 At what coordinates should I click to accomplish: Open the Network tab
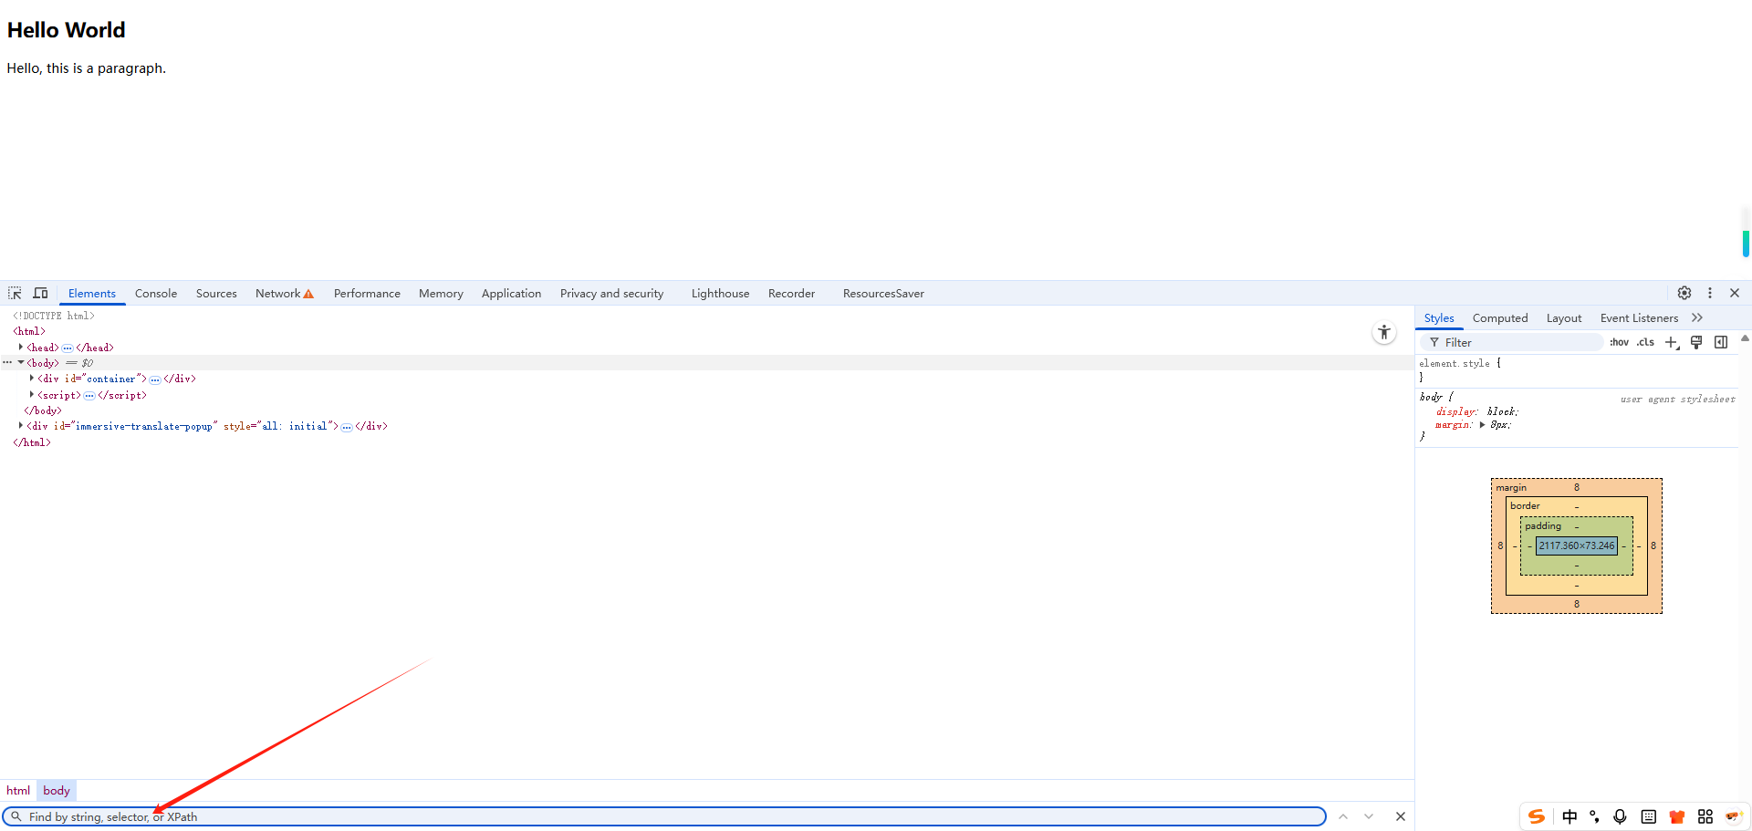point(277,293)
